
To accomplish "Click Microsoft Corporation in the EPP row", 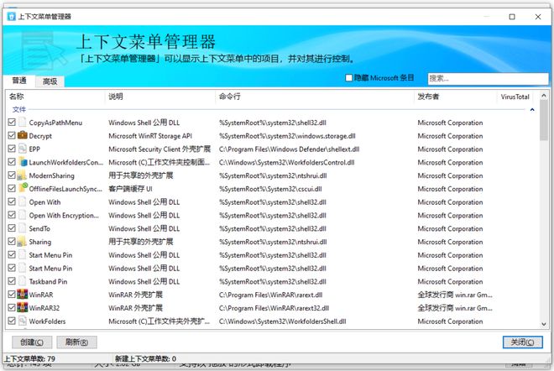I will point(450,149).
